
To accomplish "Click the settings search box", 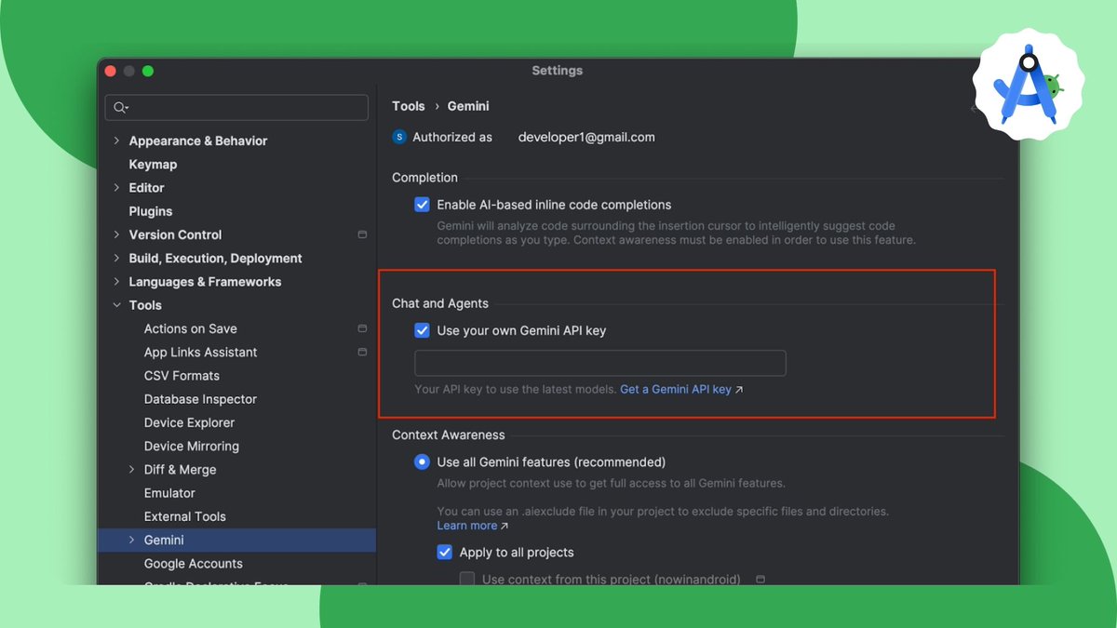I will point(236,107).
